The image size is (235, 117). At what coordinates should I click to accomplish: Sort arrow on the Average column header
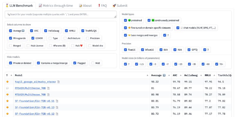click(169, 75)
